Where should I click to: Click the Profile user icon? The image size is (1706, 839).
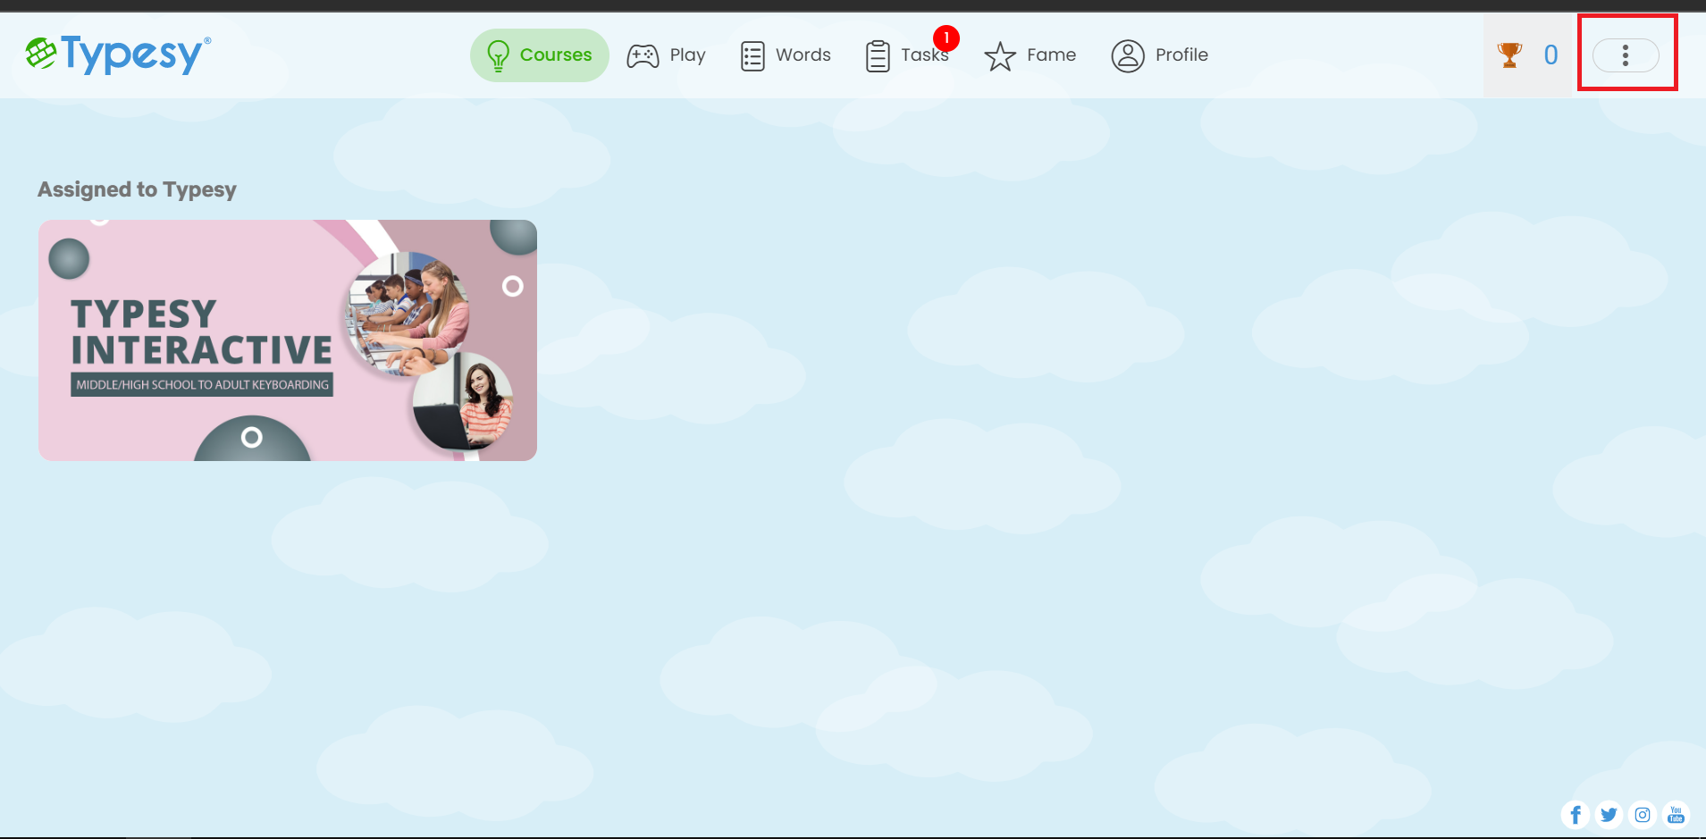pos(1128,55)
